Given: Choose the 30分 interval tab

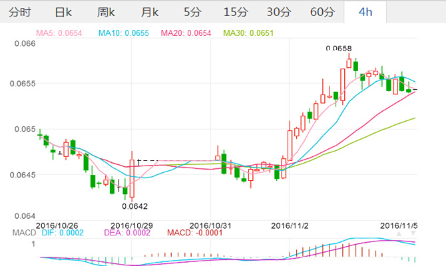Looking at the screenshot, I should tap(279, 12).
